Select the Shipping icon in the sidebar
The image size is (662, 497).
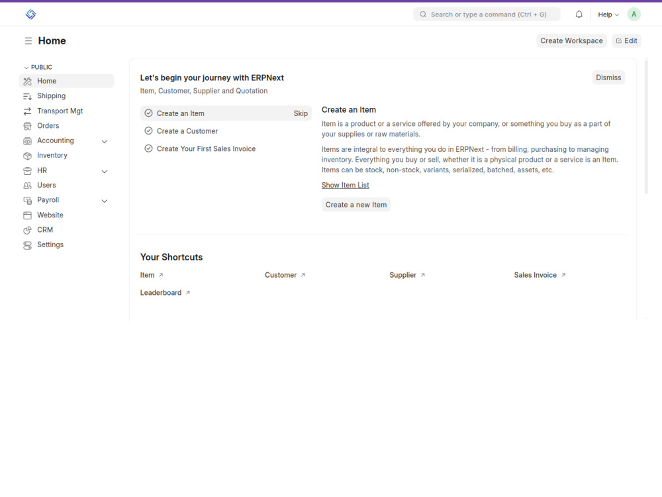pos(27,95)
